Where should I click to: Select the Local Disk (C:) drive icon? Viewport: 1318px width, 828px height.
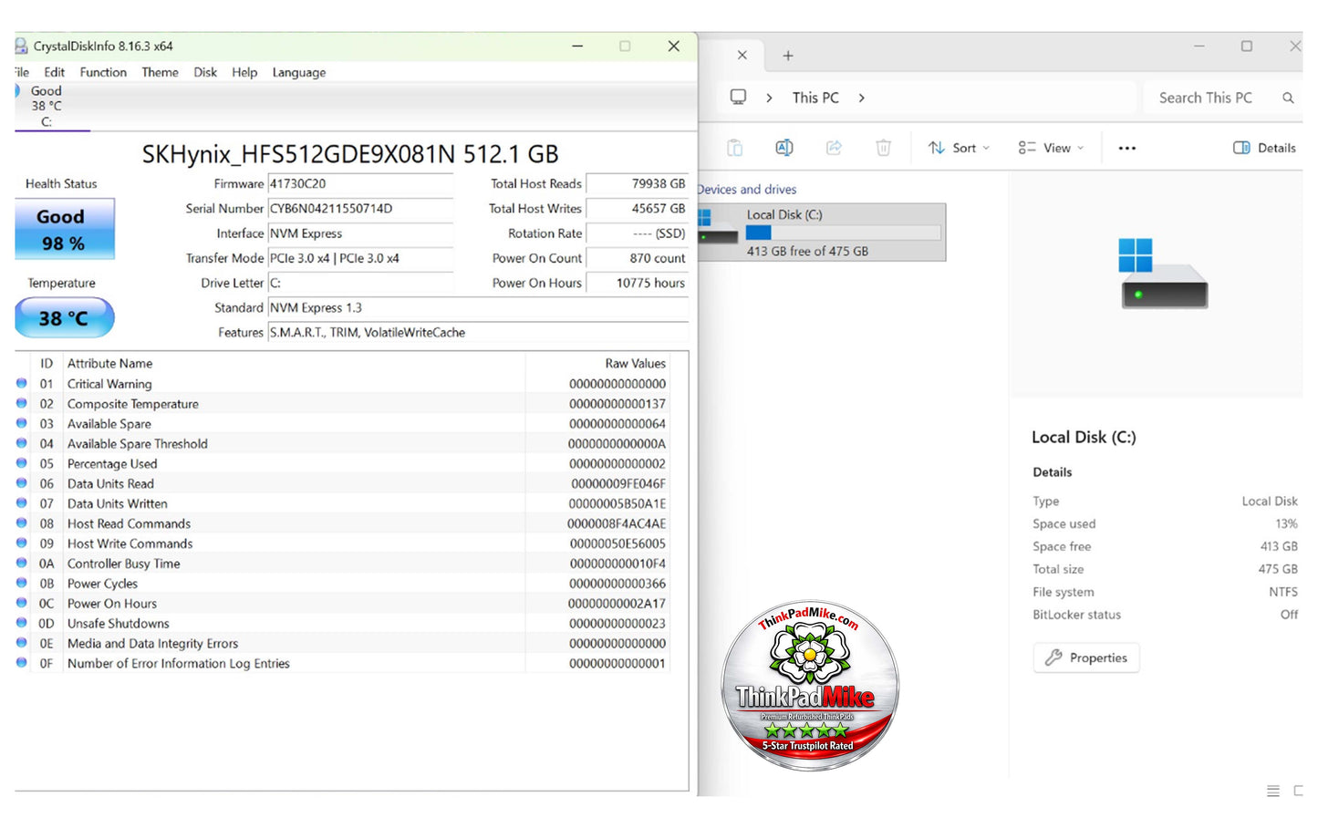717,228
